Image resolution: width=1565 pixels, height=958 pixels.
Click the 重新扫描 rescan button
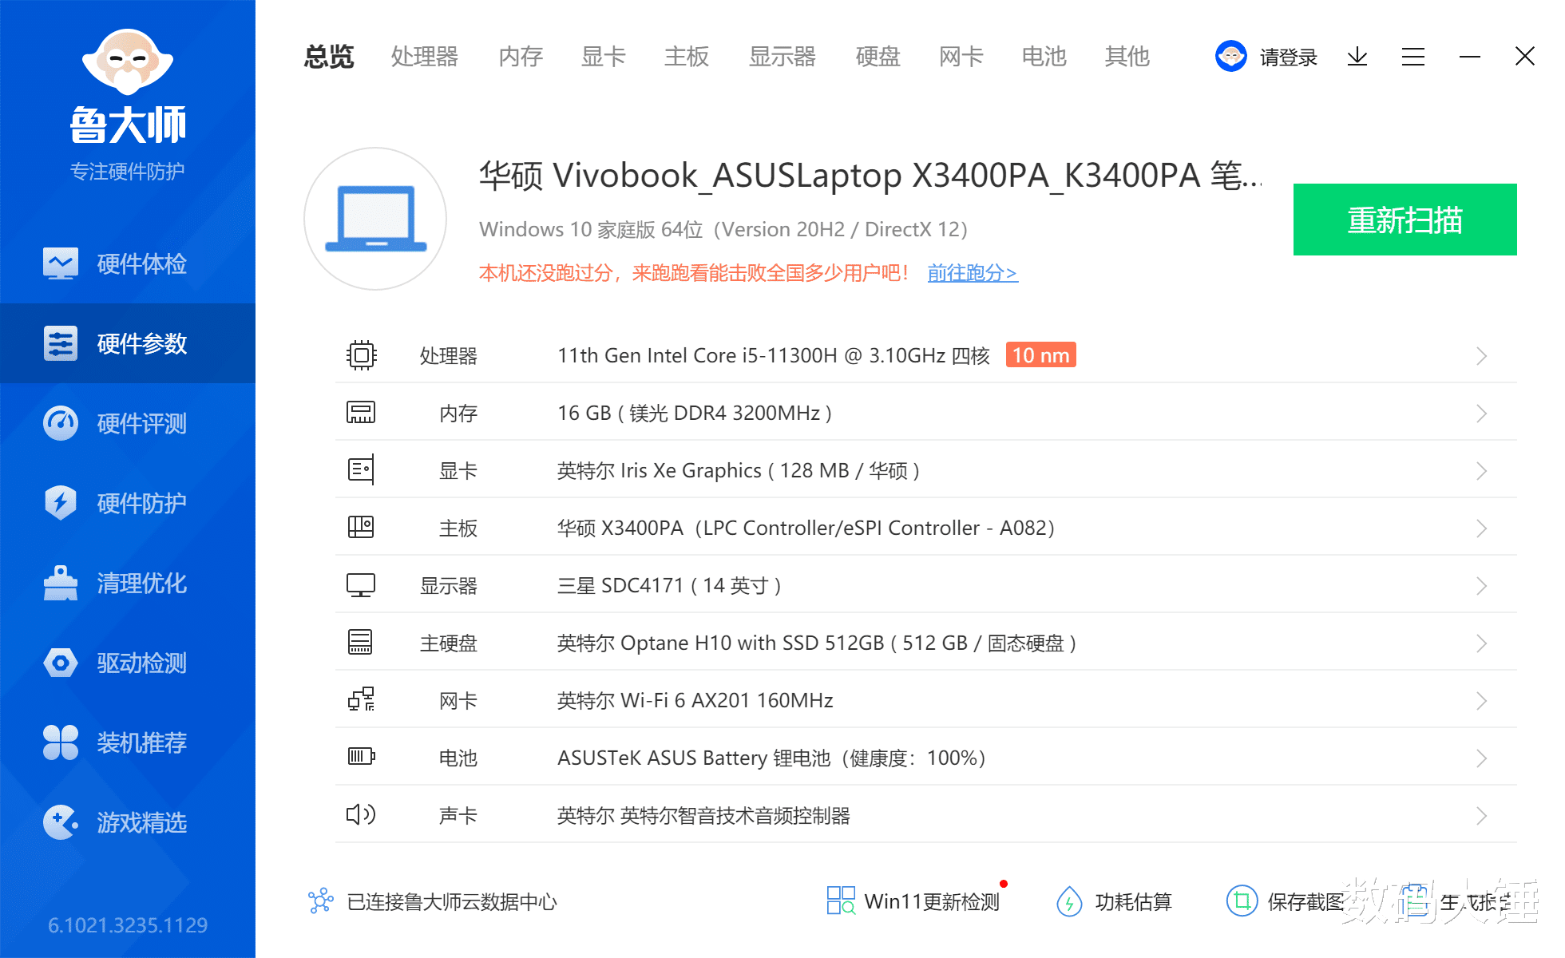pos(1404,220)
